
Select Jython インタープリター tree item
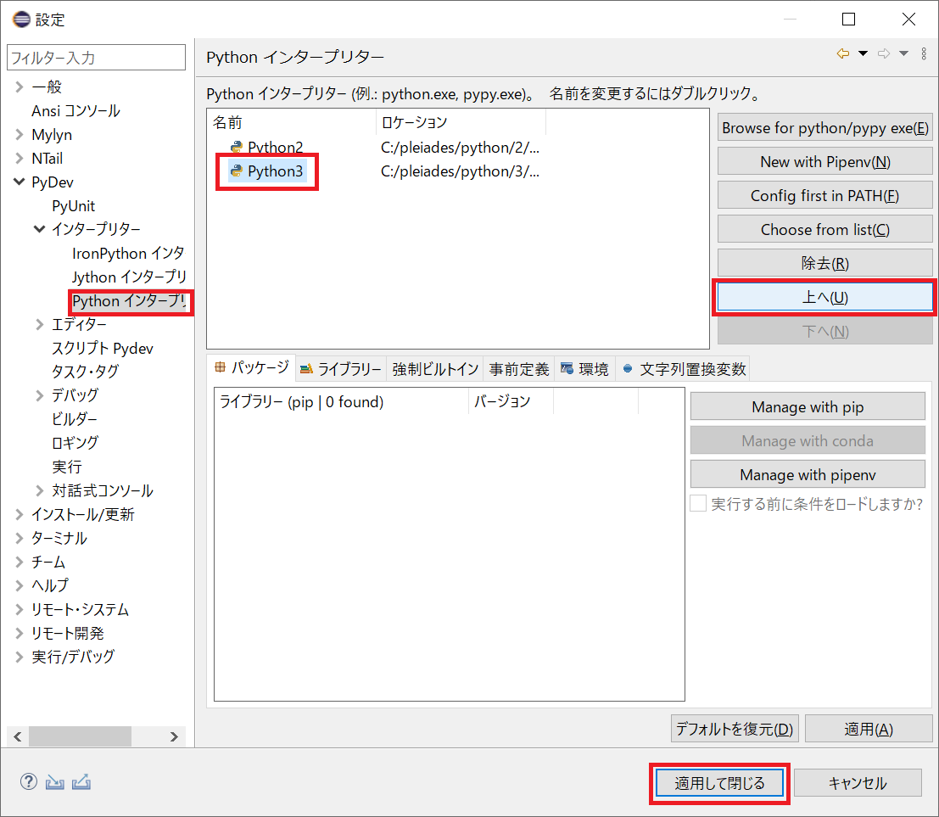129,277
